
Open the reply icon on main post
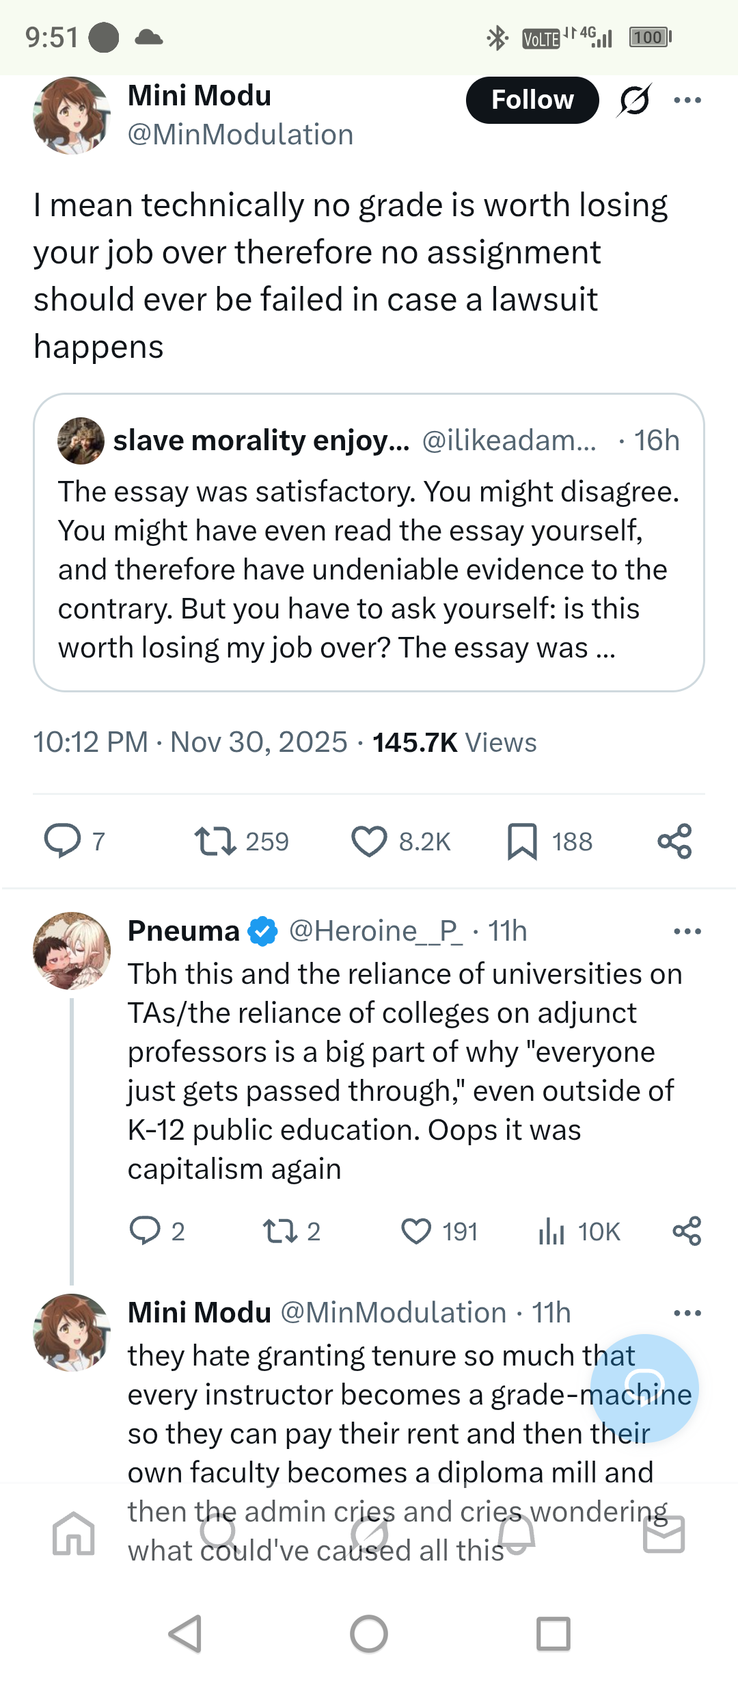click(x=62, y=841)
